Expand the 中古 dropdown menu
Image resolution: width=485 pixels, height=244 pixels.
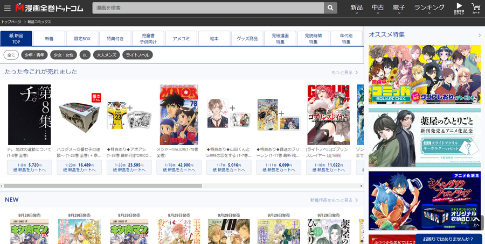[378, 8]
